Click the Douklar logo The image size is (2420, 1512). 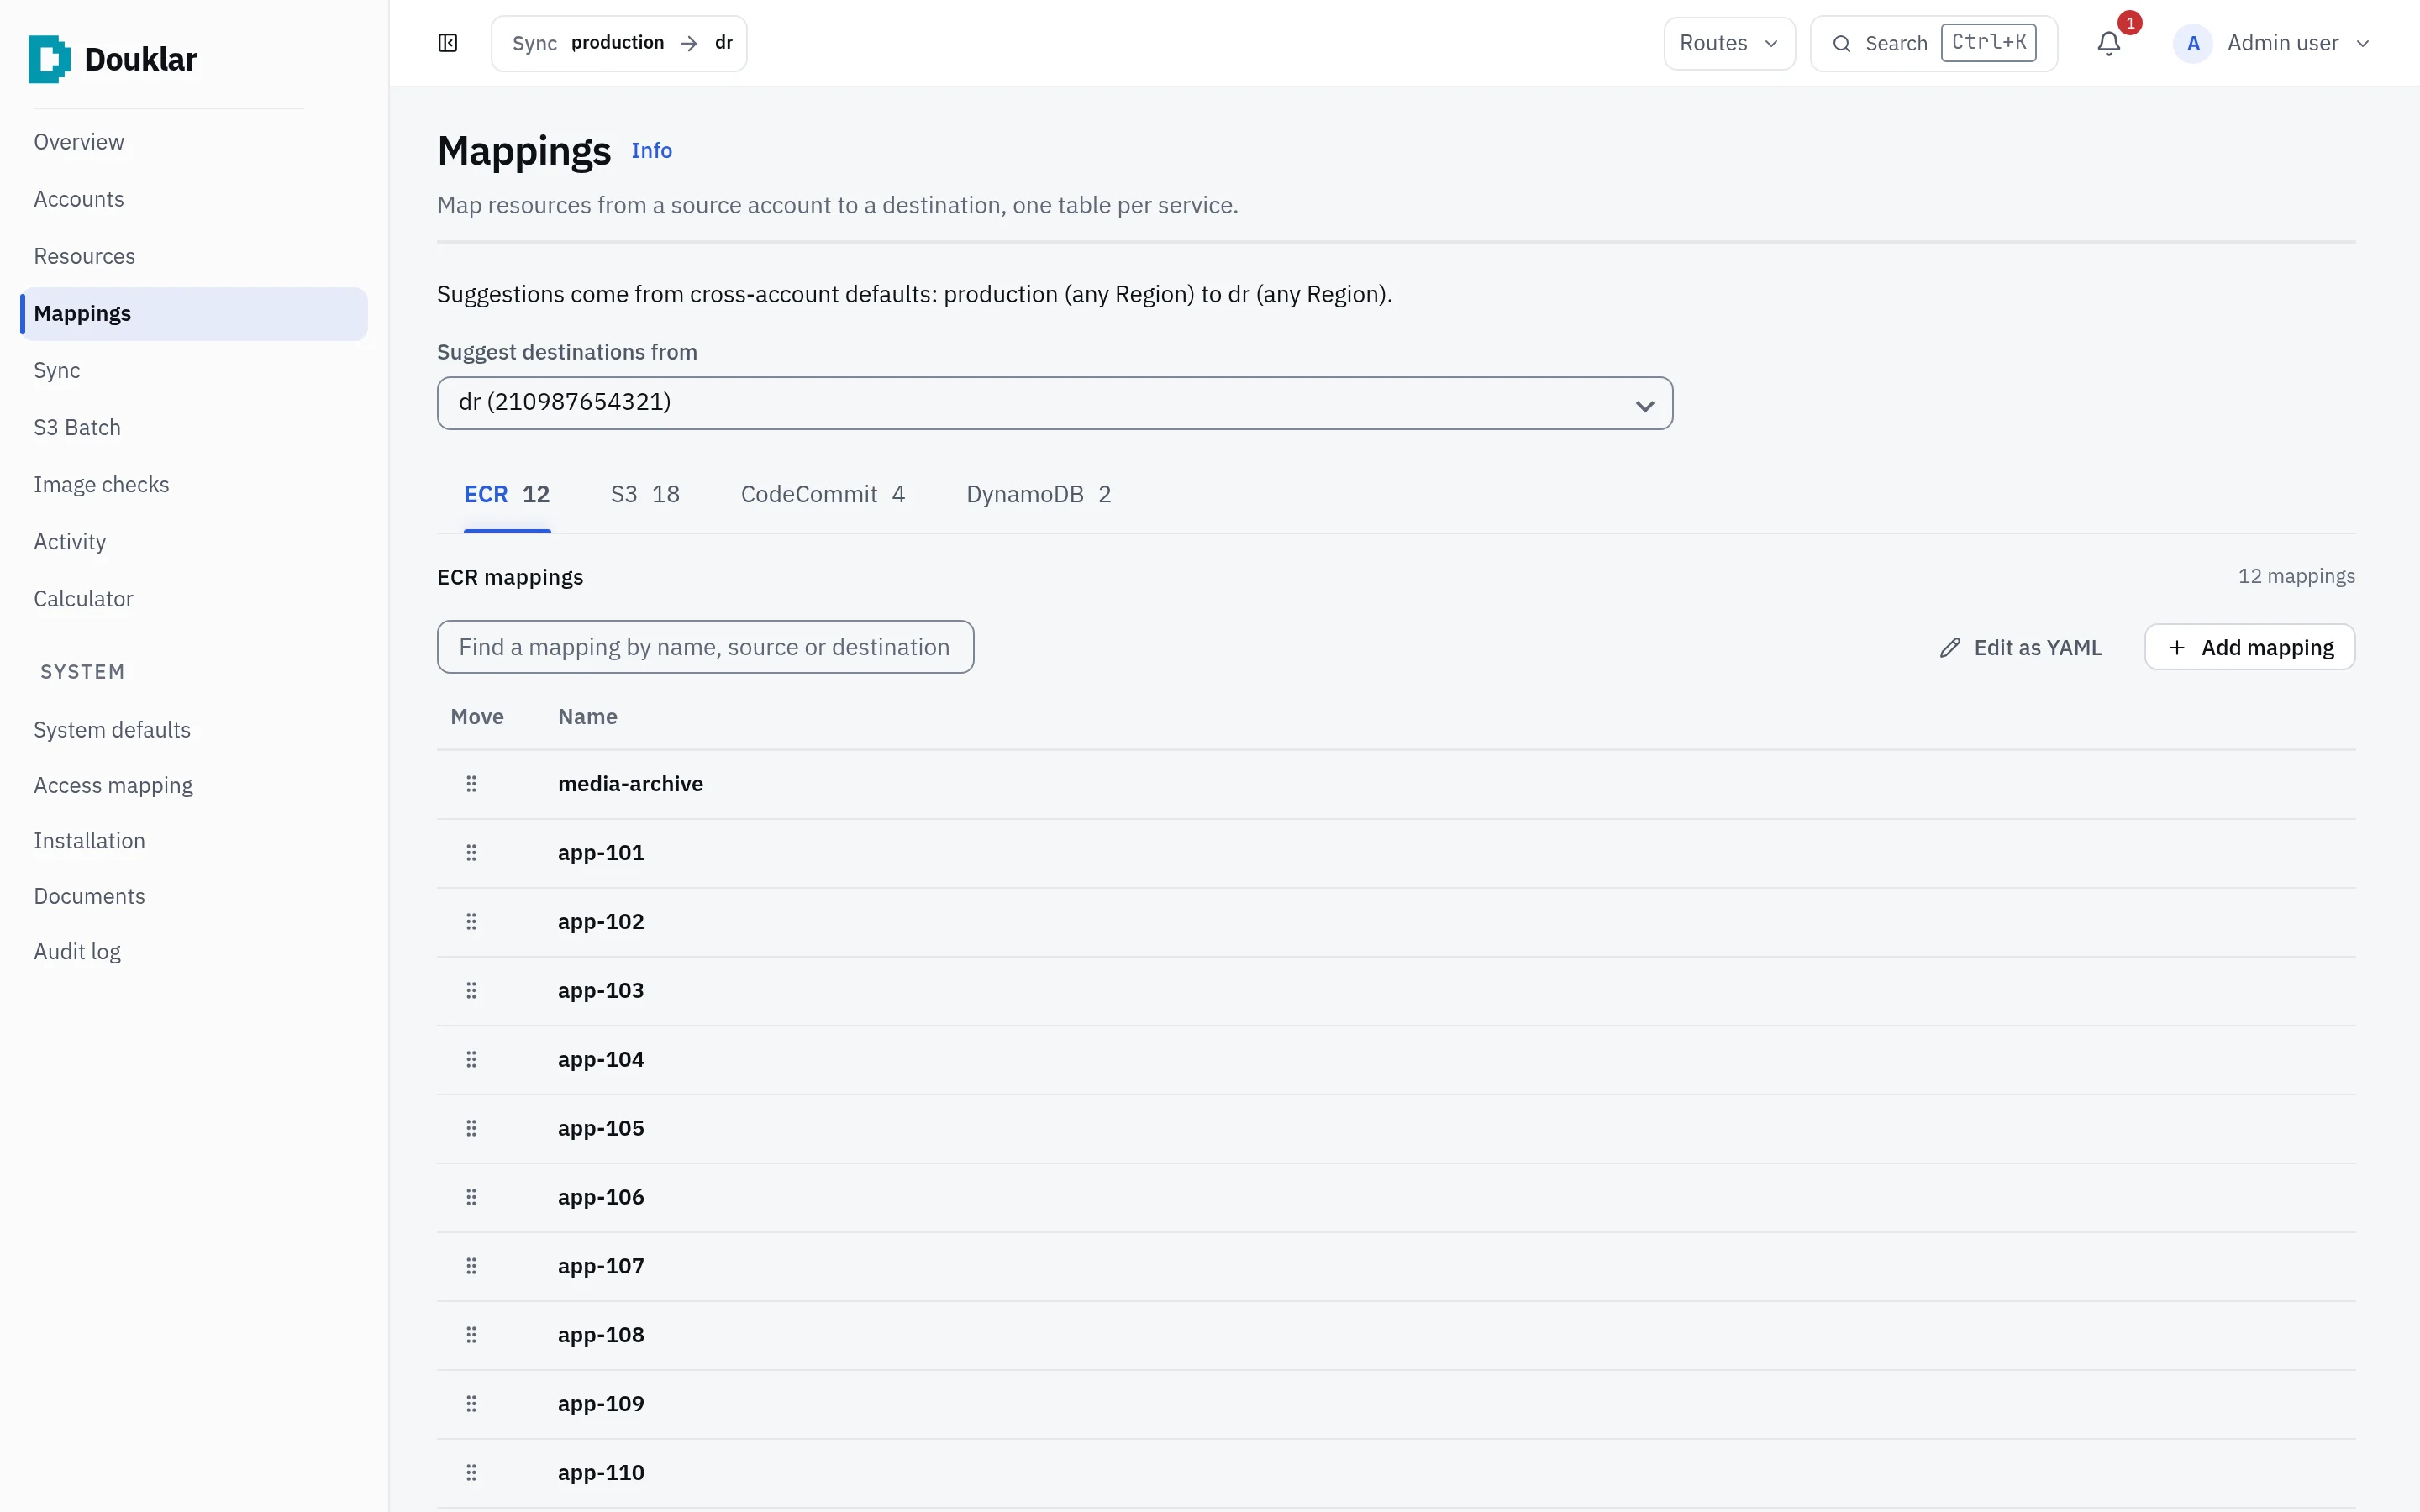point(113,59)
